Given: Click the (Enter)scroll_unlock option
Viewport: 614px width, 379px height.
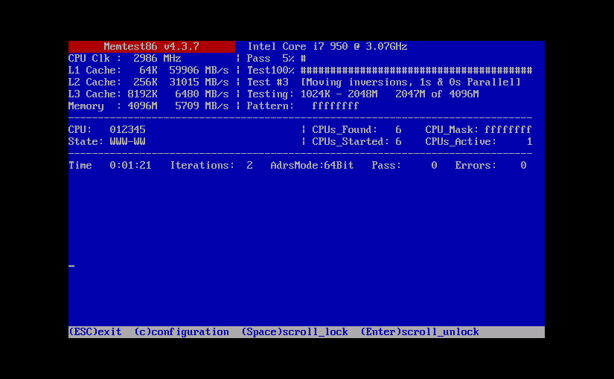Looking at the screenshot, I should [420, 332].
